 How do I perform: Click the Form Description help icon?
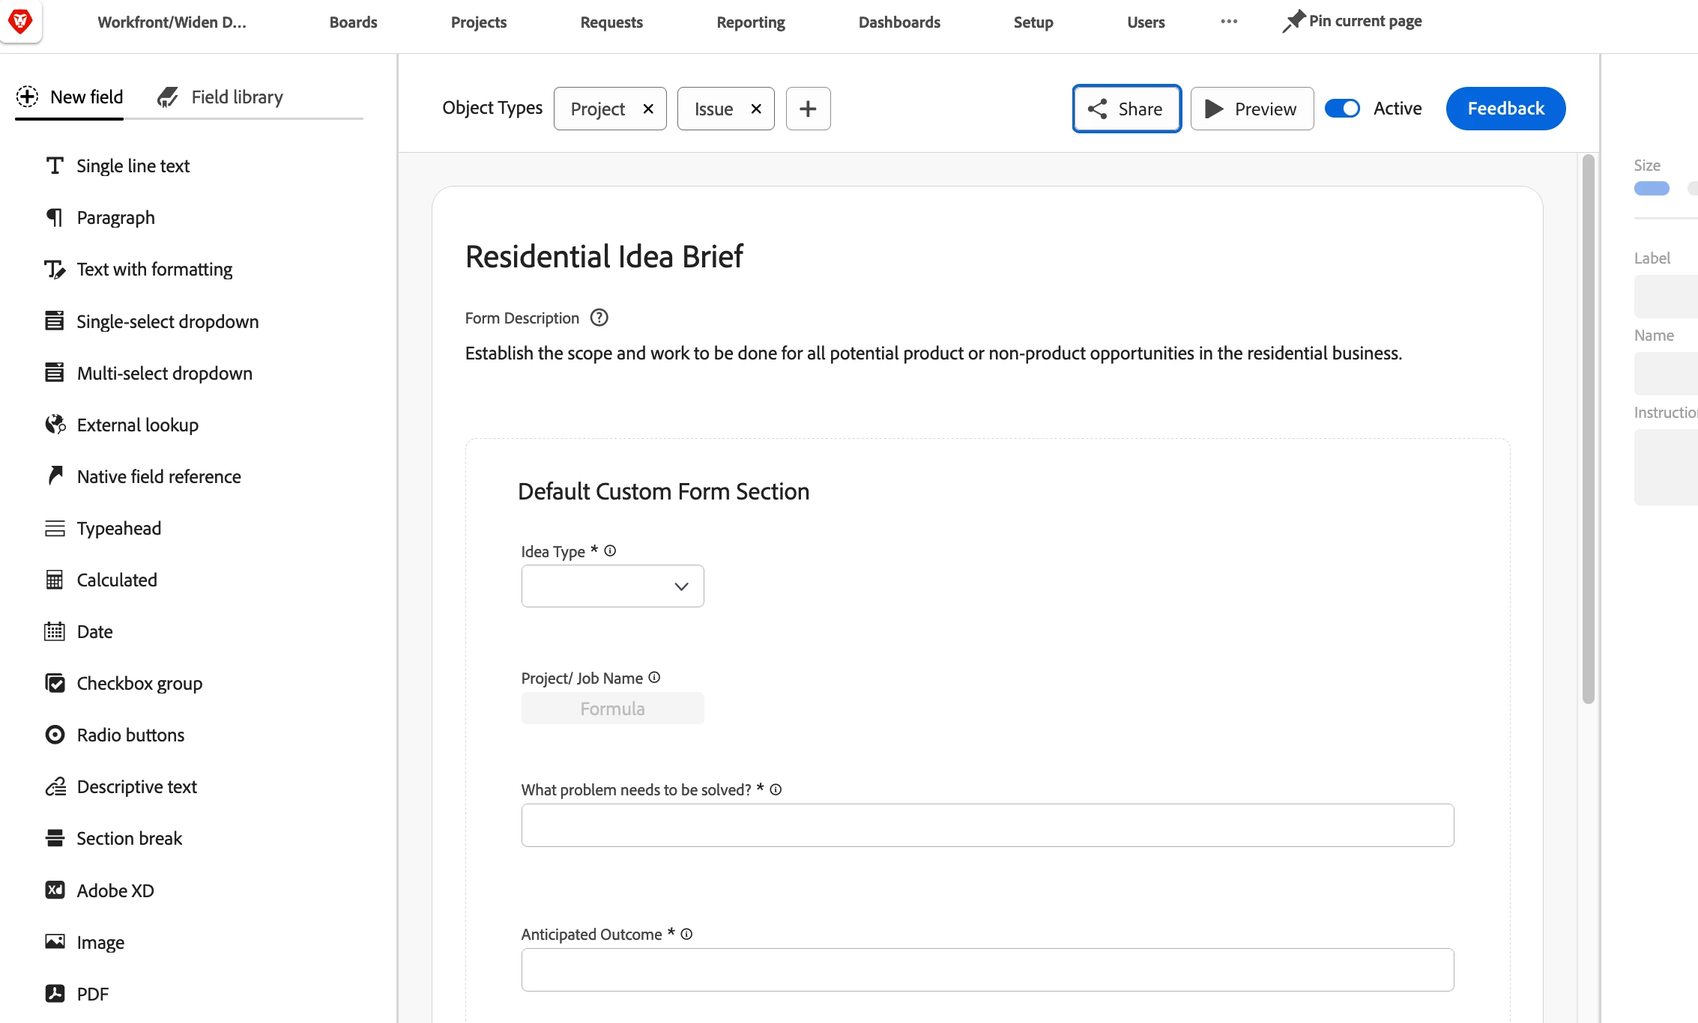(599, 318)
